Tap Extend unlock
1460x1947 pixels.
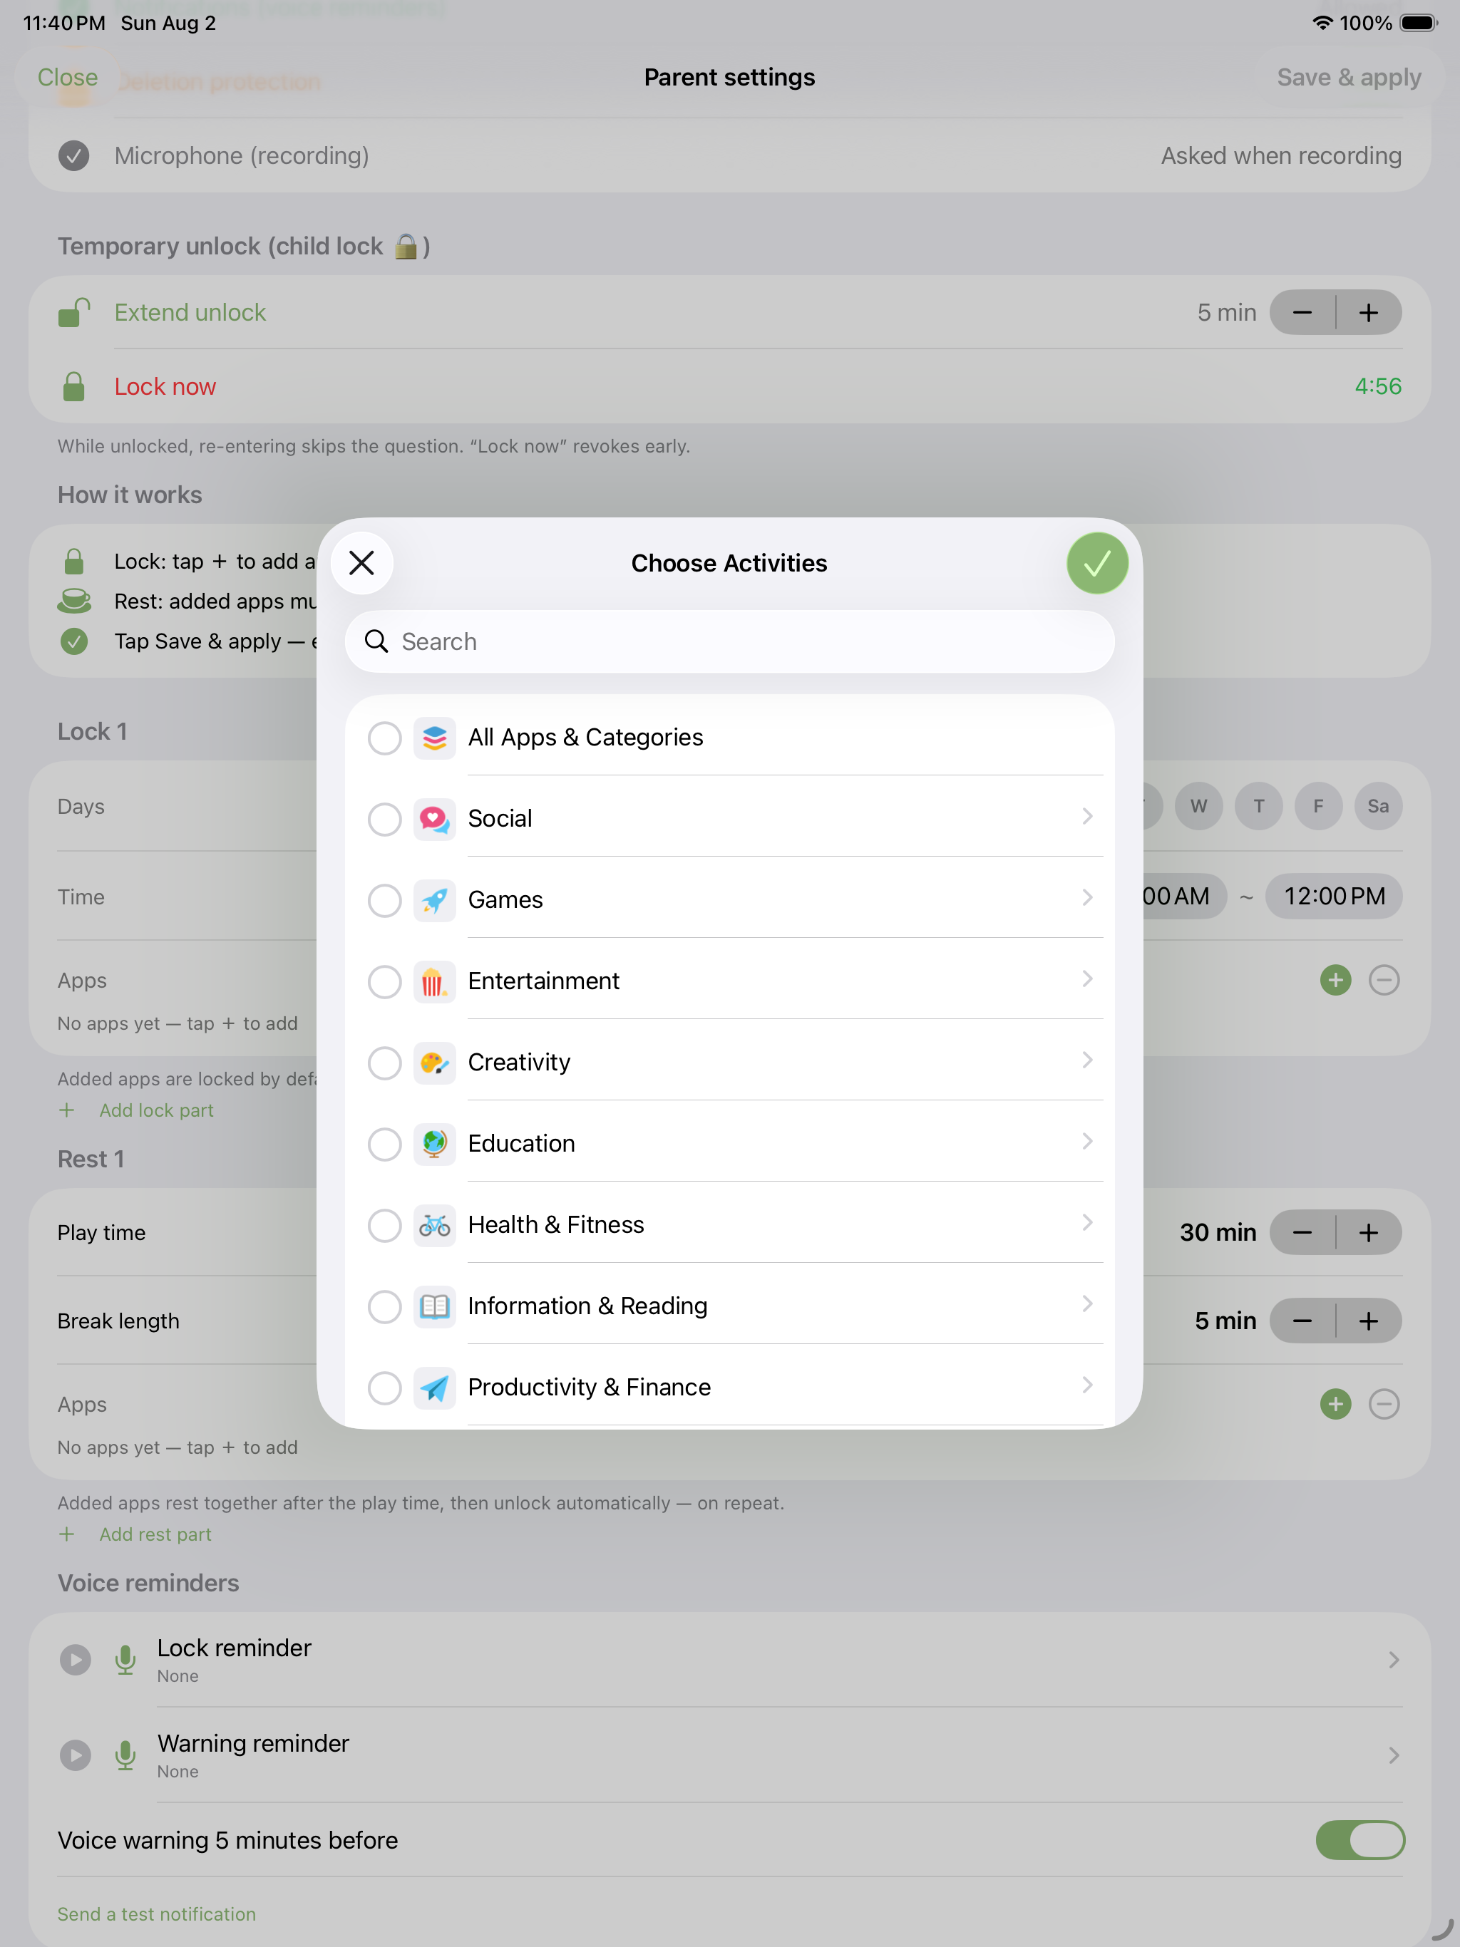(190, 312)
